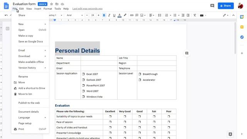Viewport: 247px width, 139px height.
Task: Click the .DOCX format badge
Action: click(x=42, y=4)
